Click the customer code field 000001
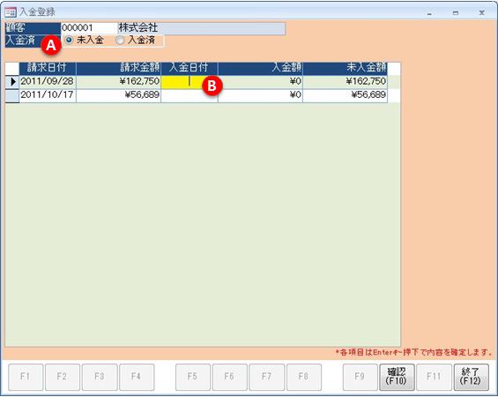The image size is (498, 397). [x=89, y=28]
